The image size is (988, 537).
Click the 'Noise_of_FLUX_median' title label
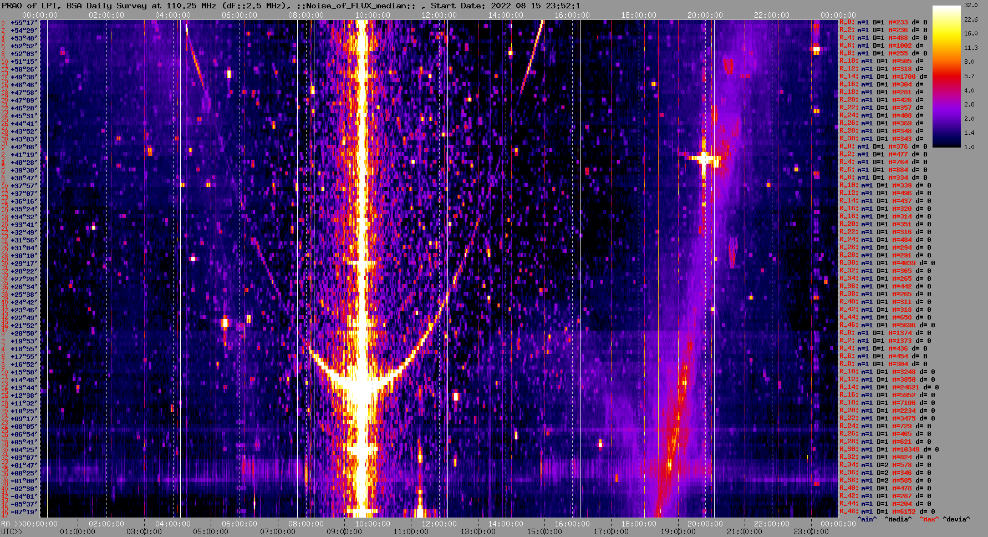(x=357, y=6)
